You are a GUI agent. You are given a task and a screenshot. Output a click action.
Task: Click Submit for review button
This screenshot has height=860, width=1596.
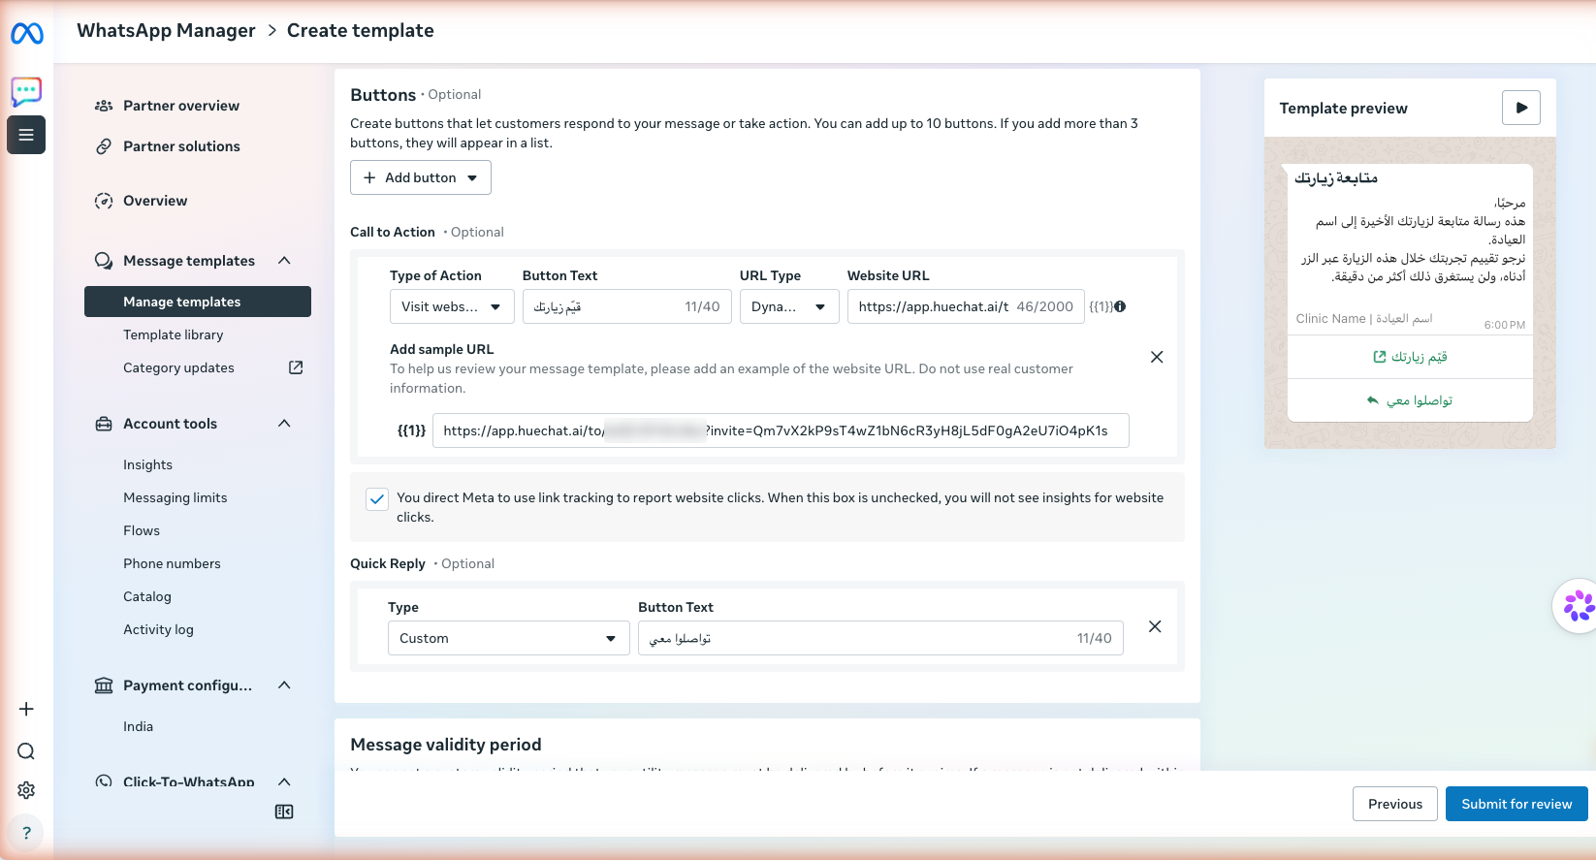click(1516, 804)
